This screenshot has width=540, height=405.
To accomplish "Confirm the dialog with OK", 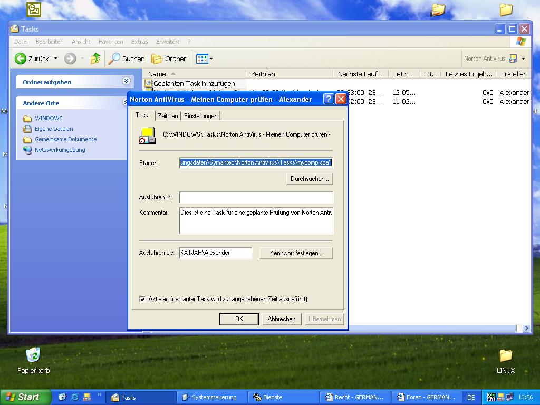I will (239, 319).
